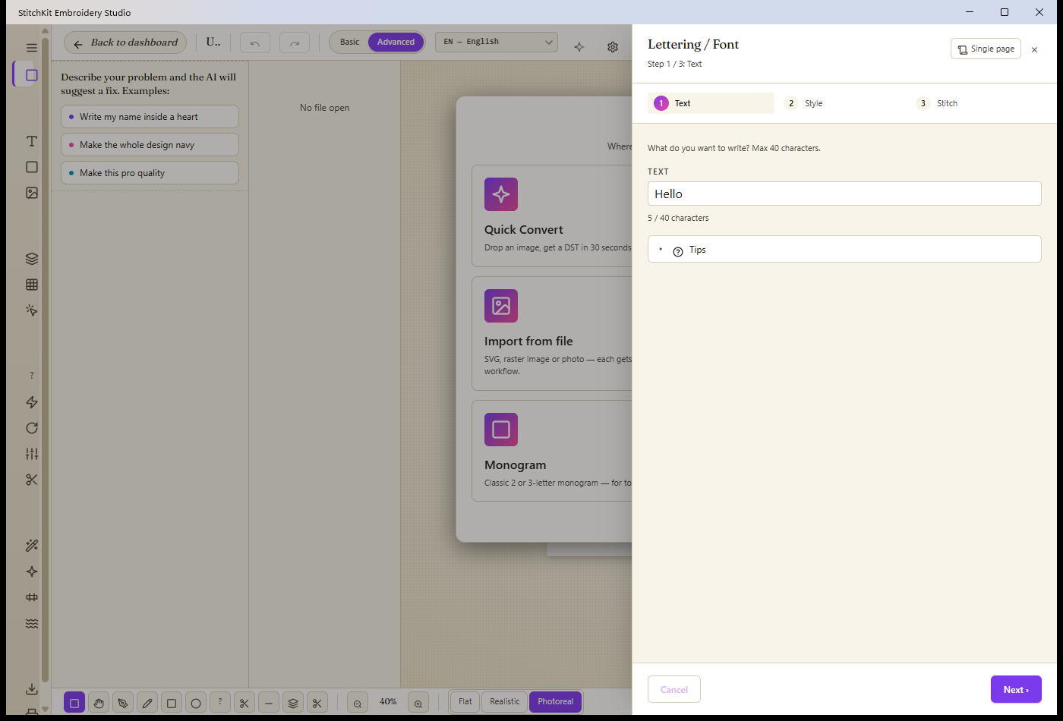Open the Quick Convert card
Image resolution: width=1063 pixels, height=721 pixels.
coord(552,216)
